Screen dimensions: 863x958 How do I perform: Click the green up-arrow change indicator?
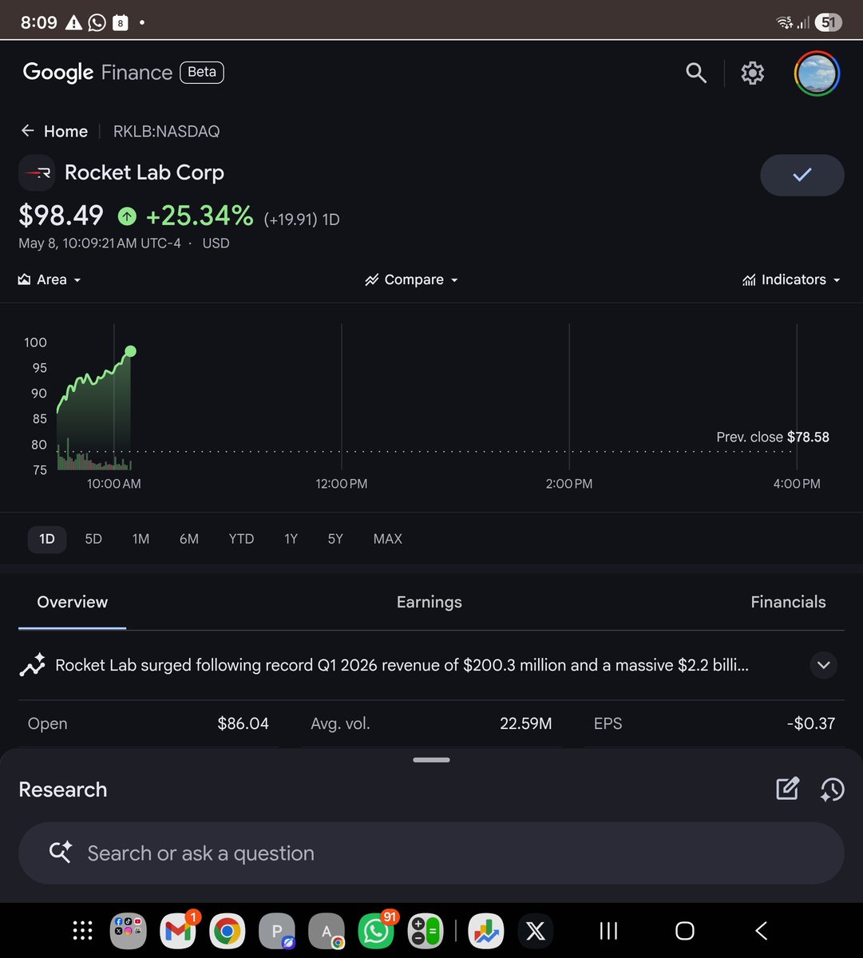[126, 216]
